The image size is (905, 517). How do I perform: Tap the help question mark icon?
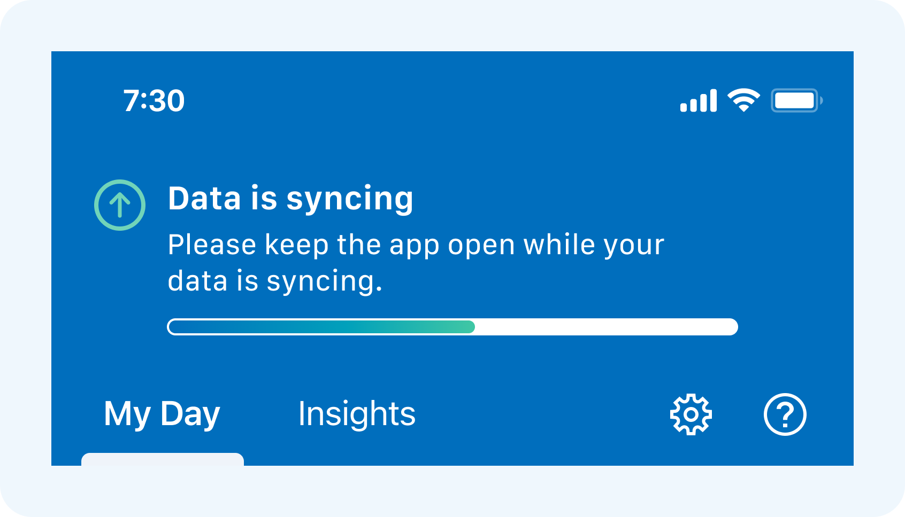[x=785, y=414]
